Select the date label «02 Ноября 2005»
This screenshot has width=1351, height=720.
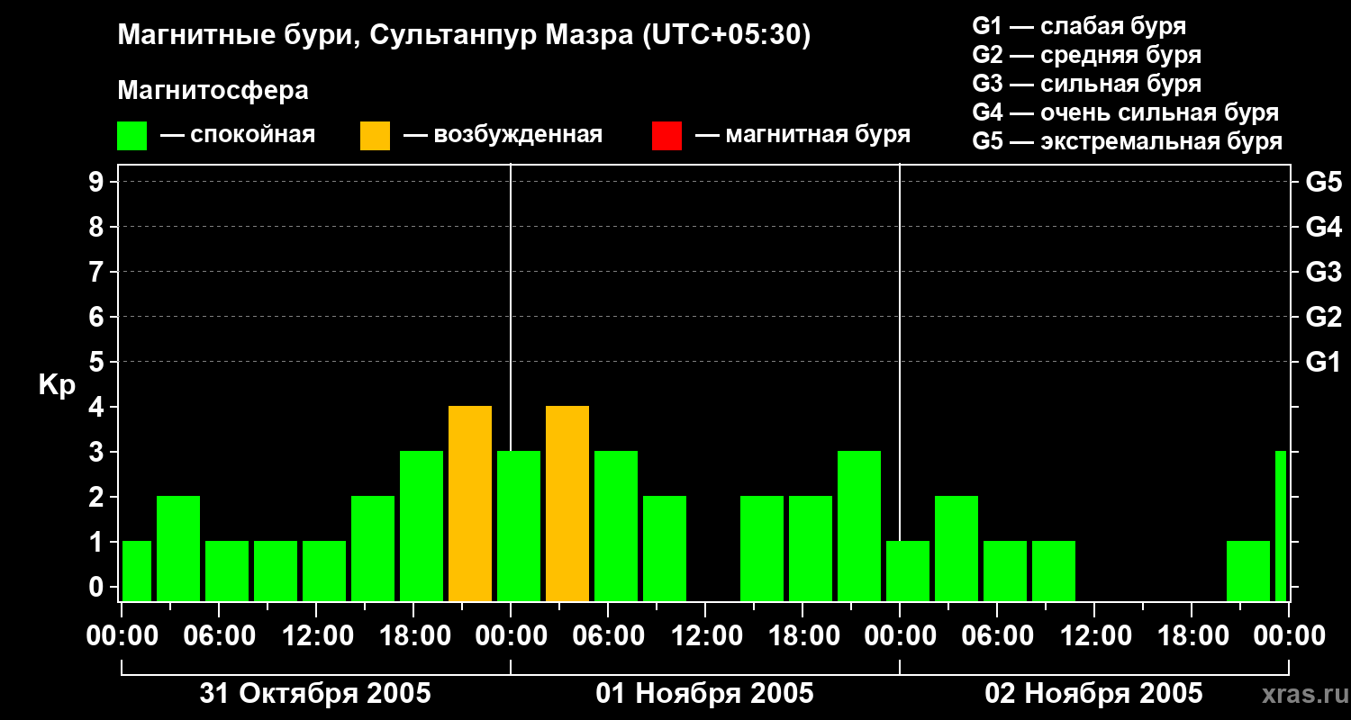pyautogui.click(x=1093, y=693)
